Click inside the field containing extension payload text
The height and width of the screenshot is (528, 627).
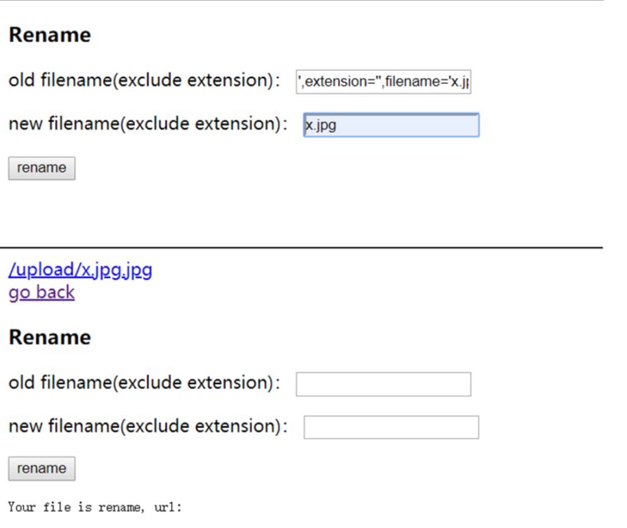[383, 82]
